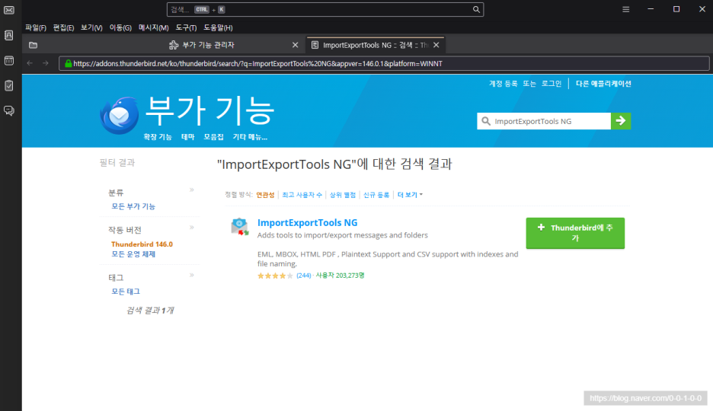The width and height of the screenshot is (713, 411).
Task: Go to 모음집 section
Action: pos(214,137)
